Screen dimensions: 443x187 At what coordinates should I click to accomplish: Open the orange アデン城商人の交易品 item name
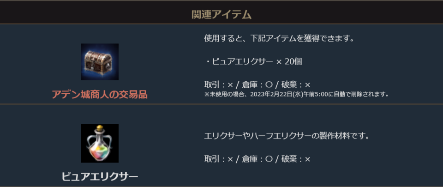(x=100, y=95)
